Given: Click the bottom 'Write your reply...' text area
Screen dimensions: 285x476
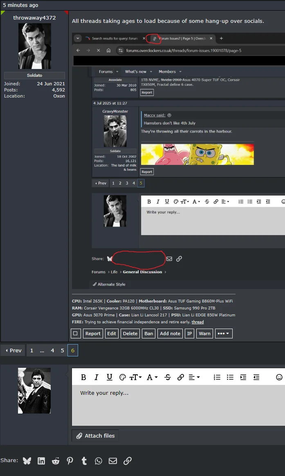Looking at the screenshot, I should pos(178,405).
